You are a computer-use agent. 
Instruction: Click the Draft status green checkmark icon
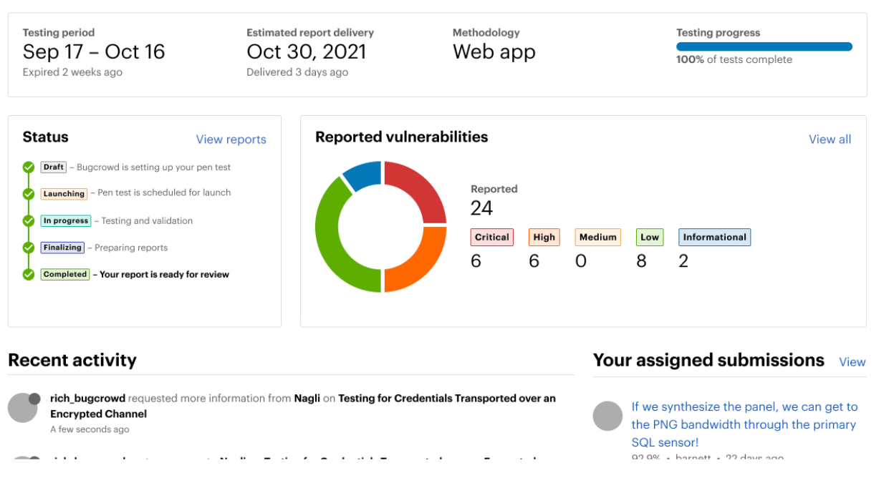pyautogui.click(x=29, y=167)
